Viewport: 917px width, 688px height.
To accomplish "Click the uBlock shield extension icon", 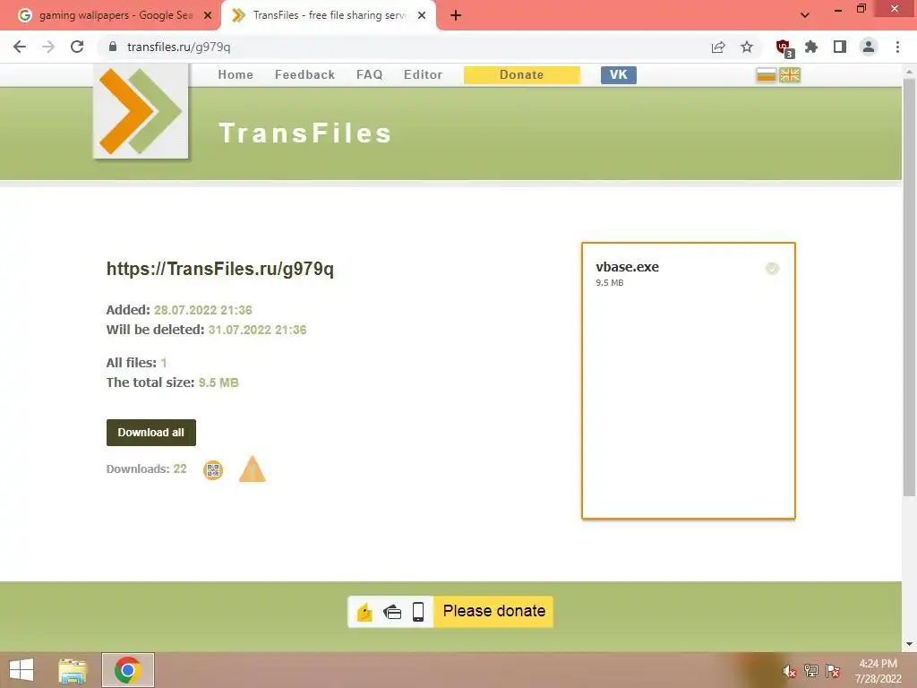I will 784,47.
